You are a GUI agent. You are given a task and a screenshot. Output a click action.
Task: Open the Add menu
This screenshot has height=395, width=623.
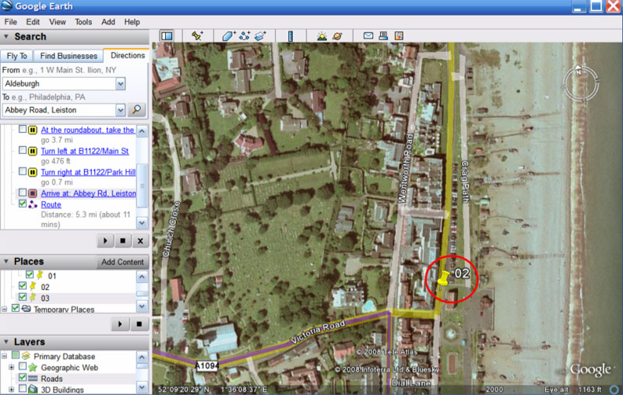coord(108,22)
